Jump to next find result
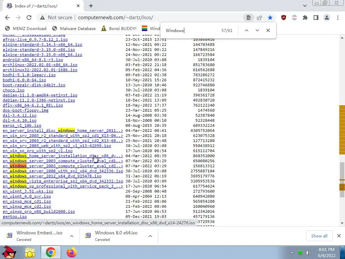 (x=257, y=30)
